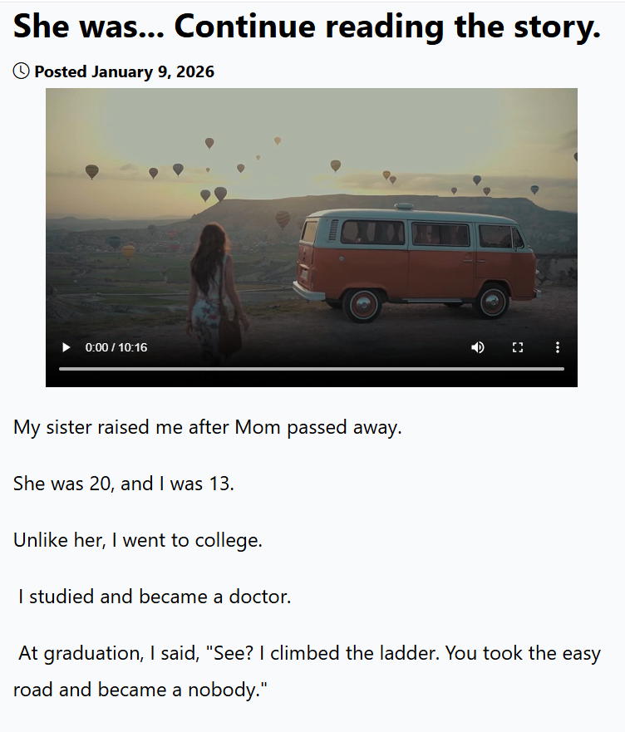625x732 pixels.
Task: Click the "She was 20, and I was 13" line
Action: [x=124, y=483]
